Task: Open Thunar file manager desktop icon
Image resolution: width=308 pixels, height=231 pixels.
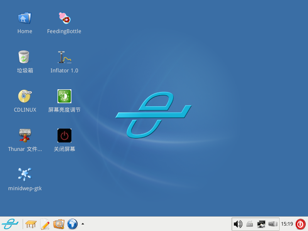Action: pos(25,136)
